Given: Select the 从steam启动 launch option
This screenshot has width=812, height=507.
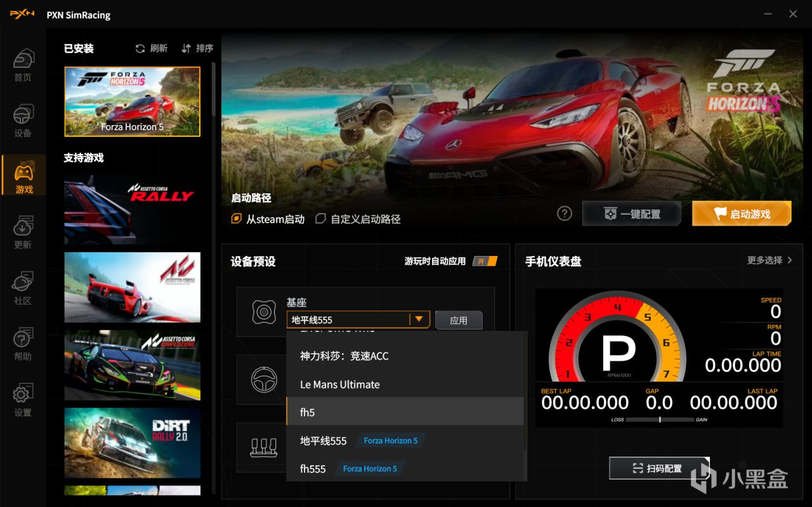Looking at the screenshot, I should coord(268,219).
